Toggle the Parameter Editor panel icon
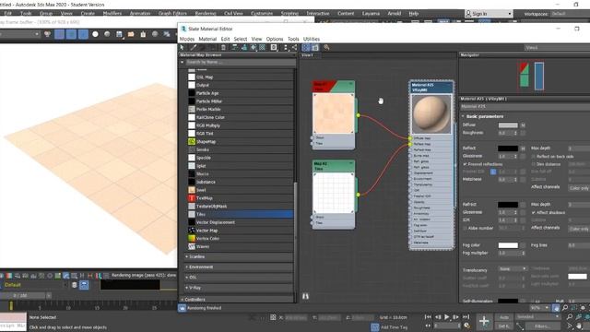This screenshot has height=332, width=590. [315, 47]
